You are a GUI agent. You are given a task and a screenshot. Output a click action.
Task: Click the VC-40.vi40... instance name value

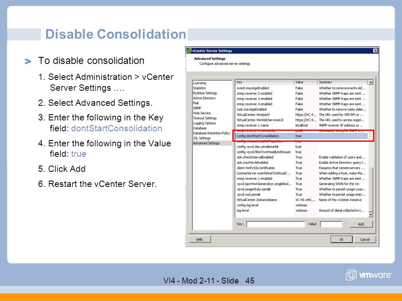point(305,200)
